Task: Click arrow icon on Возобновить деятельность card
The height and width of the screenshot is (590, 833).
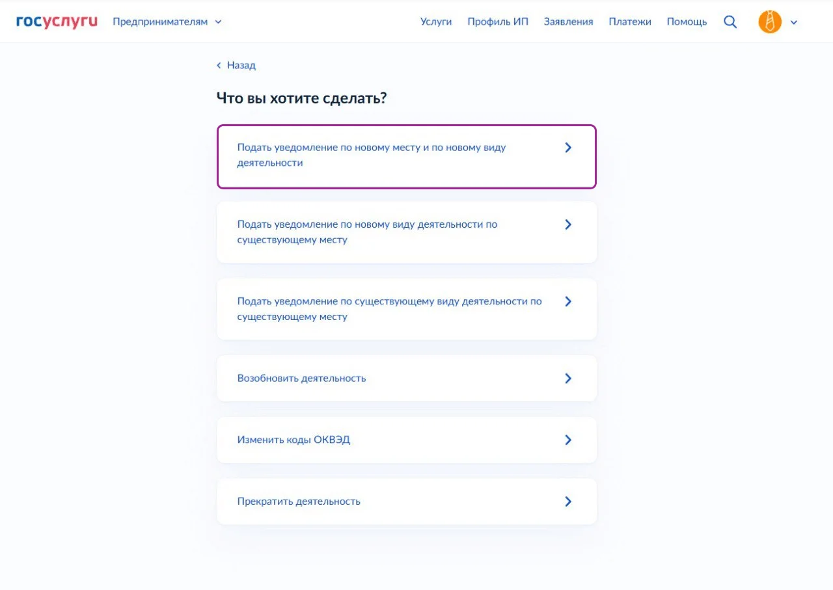Action: point(568,378)
